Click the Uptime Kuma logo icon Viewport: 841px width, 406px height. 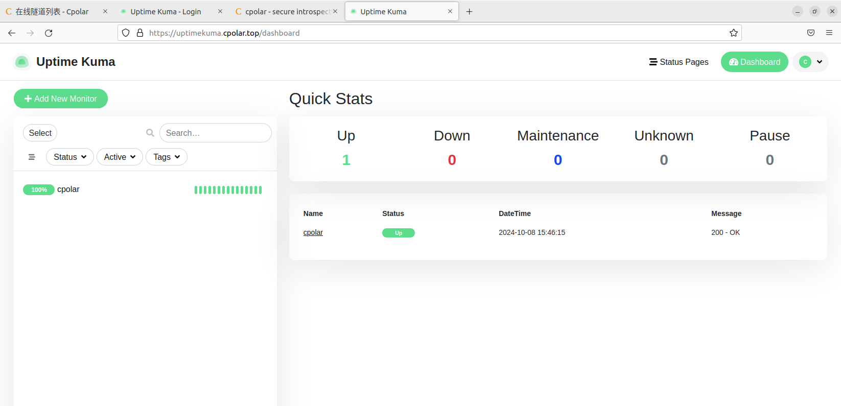pyautogui.click(x=21, y=62)
